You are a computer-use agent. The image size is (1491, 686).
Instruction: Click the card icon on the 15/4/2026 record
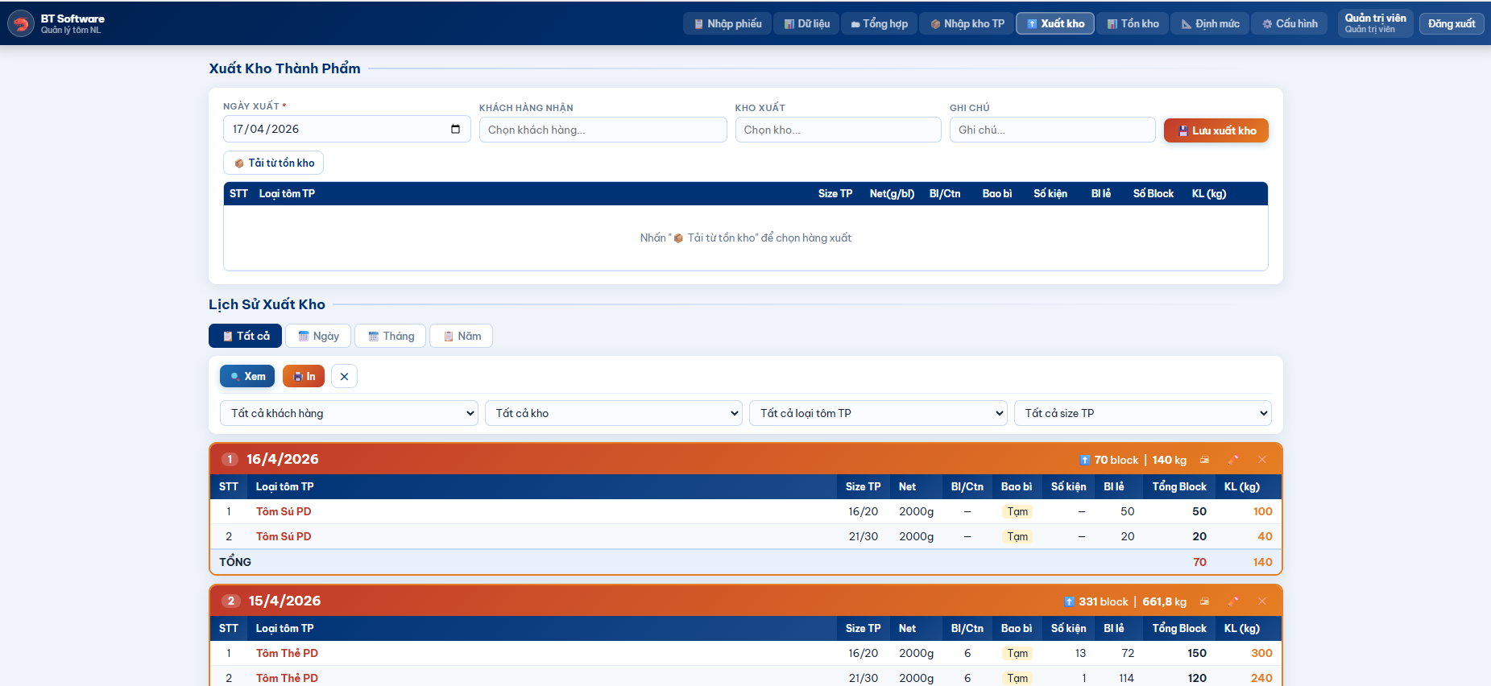(x=1204, y=601)
